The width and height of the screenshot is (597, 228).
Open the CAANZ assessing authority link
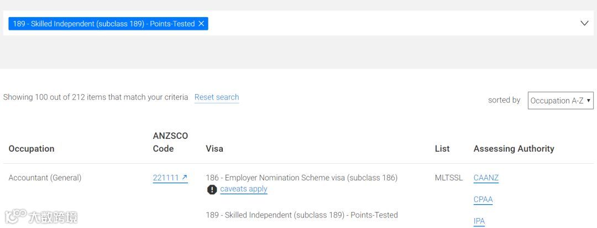[x=486, y=178]
